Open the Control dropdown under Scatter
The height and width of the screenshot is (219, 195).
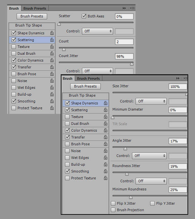click(97, 31)
